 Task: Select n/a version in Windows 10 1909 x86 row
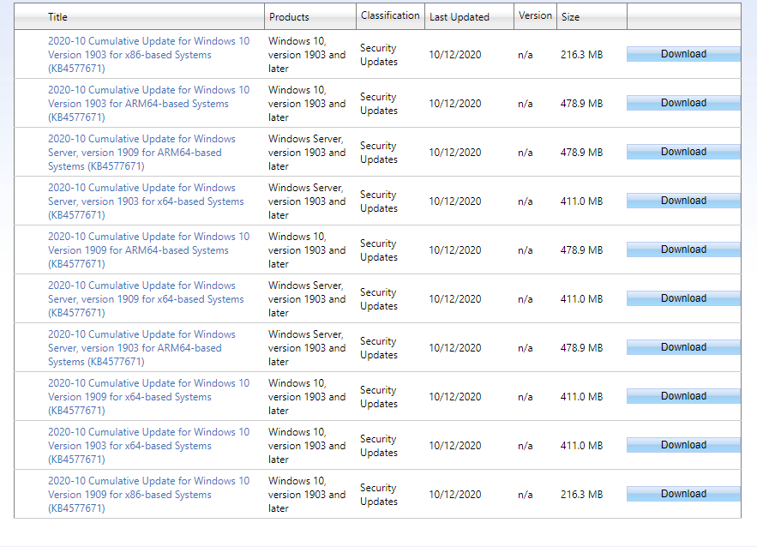click(x=526, y=495)
